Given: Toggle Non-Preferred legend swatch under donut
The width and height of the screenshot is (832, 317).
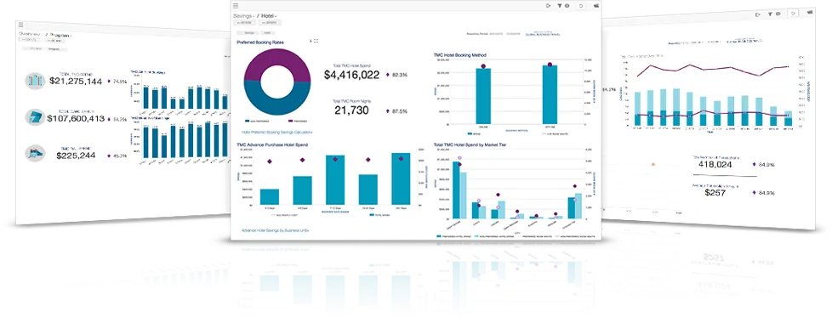Looking at the screenshot, I should tap(248, 121).
